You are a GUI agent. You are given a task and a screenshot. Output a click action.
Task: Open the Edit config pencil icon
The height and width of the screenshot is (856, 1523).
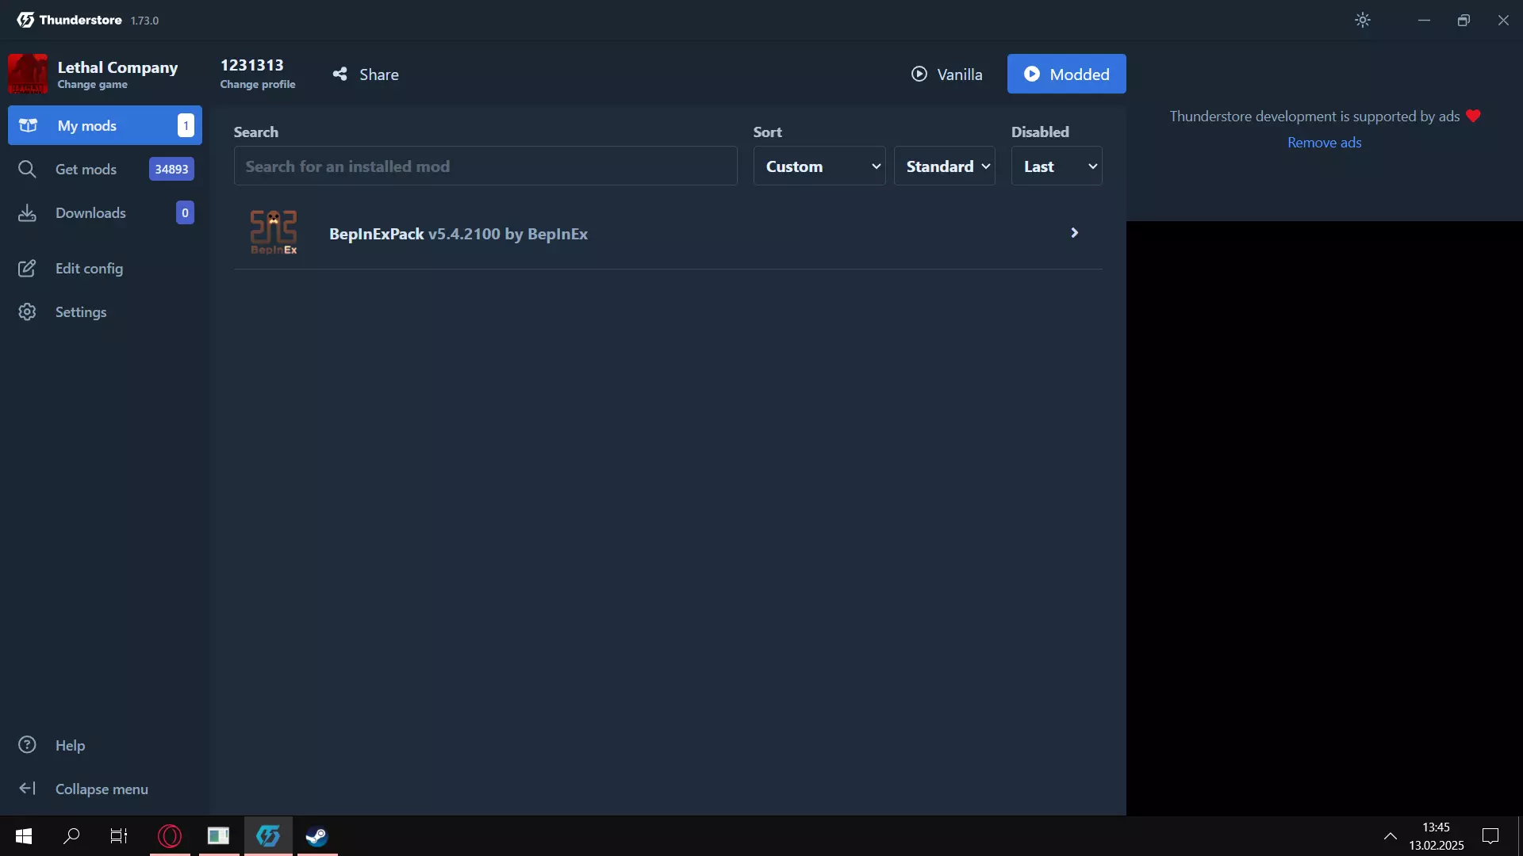point(28,269)
